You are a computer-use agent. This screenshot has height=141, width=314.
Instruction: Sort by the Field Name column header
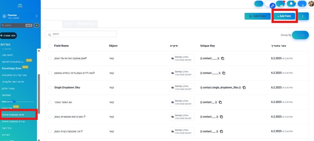click(x=61, y=46)
